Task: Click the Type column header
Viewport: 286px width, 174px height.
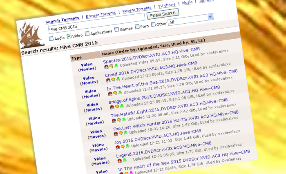Action: pyautogui.click(x=76, y=58)
